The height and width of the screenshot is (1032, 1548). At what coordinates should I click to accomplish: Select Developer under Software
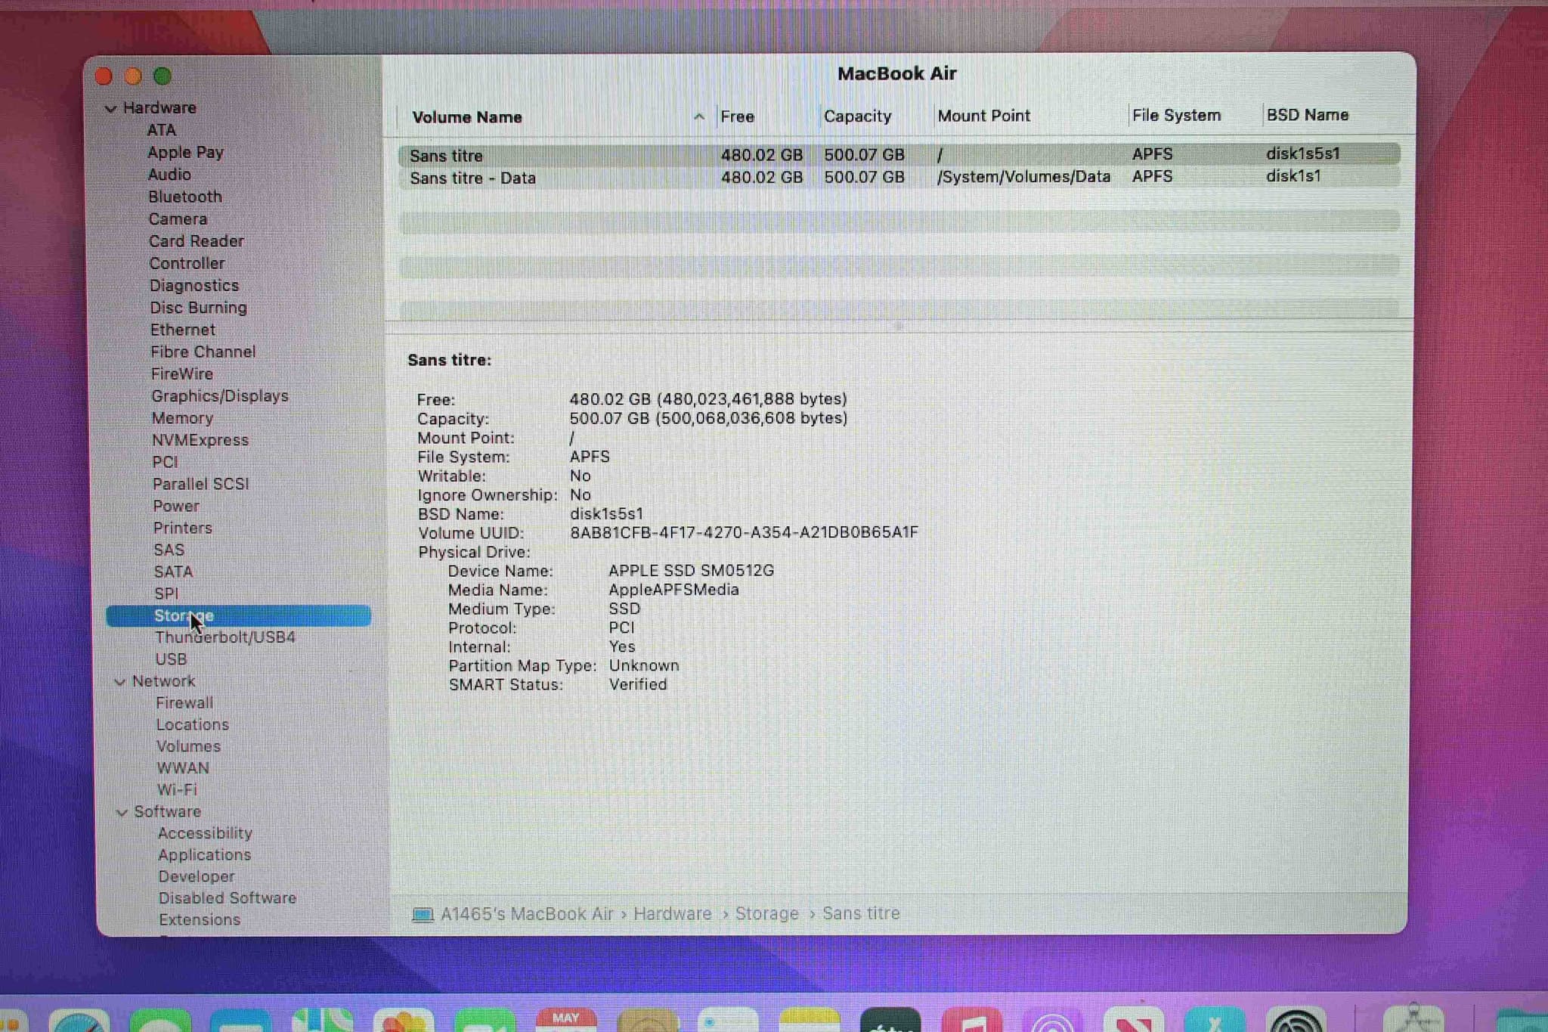click(x=197, y=877)
